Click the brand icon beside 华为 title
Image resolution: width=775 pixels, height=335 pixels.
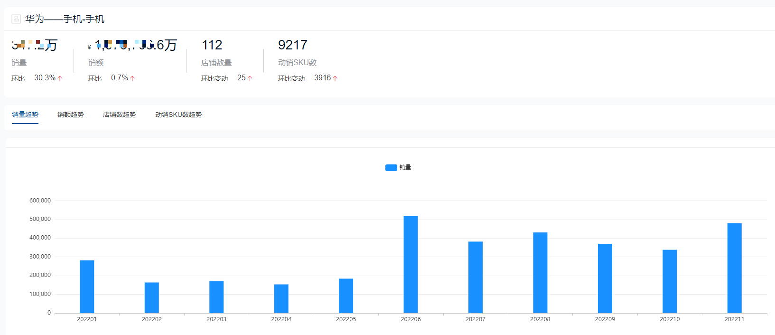click(x=16, y=19)
